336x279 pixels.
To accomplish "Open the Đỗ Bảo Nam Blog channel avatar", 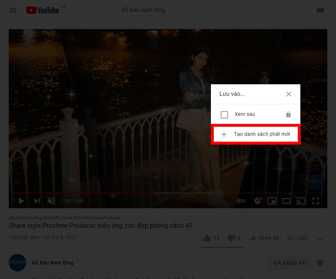I will (17, 263).
